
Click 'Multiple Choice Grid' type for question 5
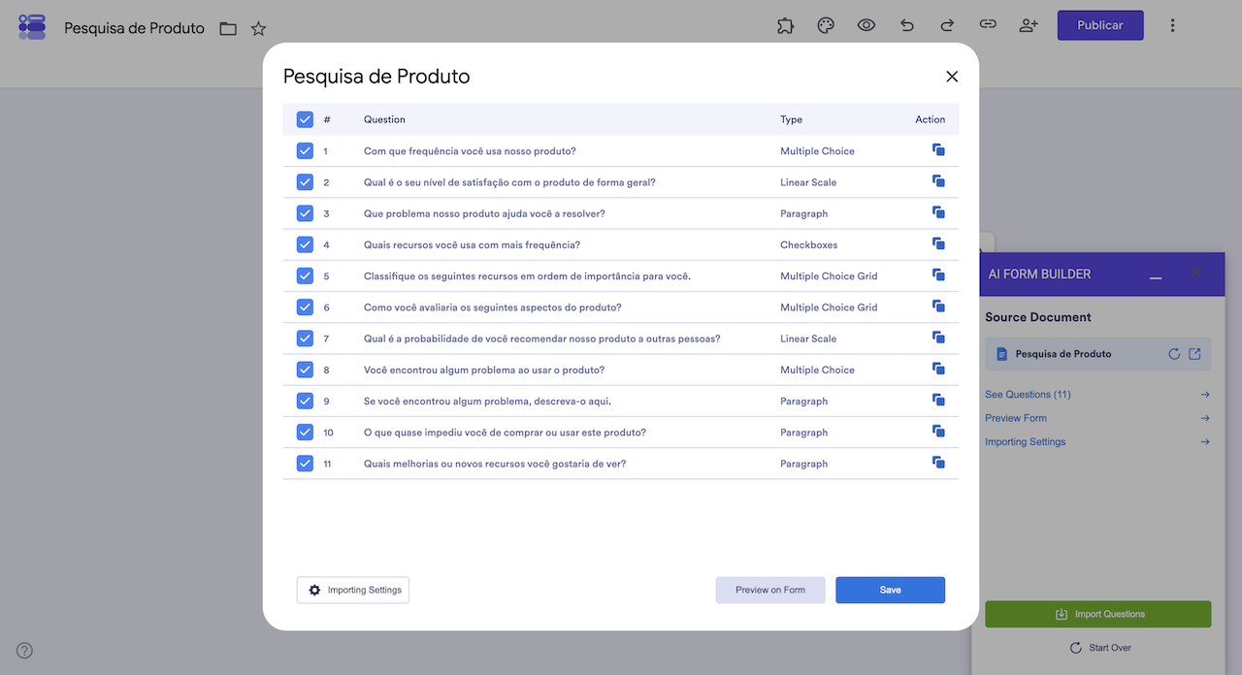(829, 276)
